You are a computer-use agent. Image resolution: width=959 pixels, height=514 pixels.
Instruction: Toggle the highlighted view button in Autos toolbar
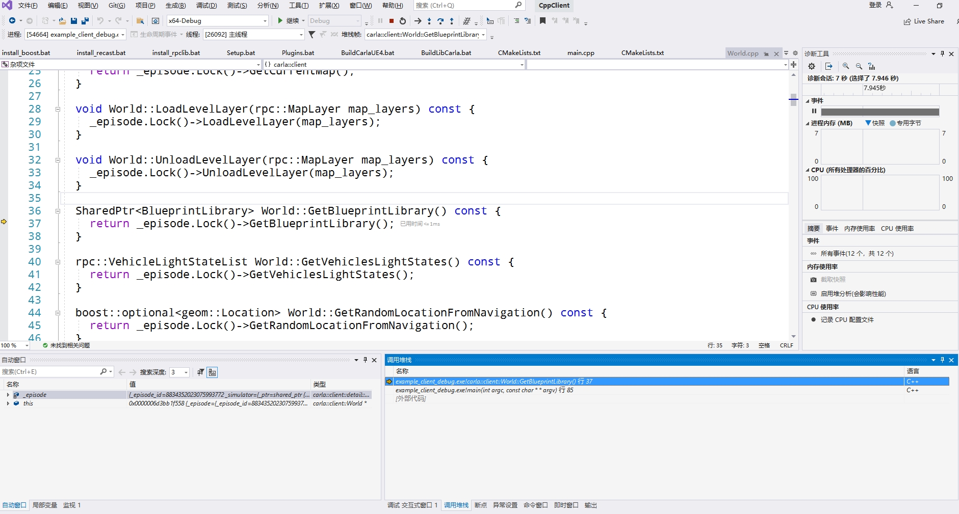[212, 372]
